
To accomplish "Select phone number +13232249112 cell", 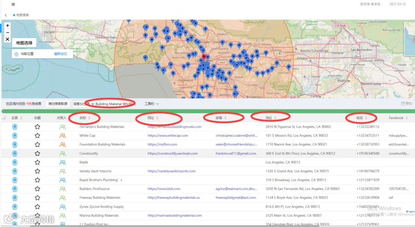I will pos(368,127).
